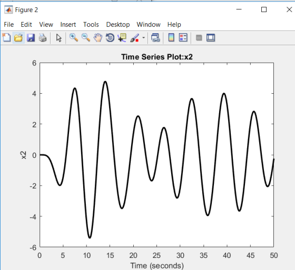Open the Tools menu
Viewport: 295px width, 270px height.
pos(91,24)
